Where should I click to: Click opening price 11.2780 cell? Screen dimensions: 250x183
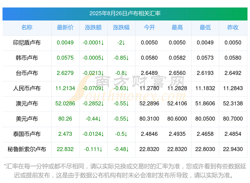tap(149, 88)
